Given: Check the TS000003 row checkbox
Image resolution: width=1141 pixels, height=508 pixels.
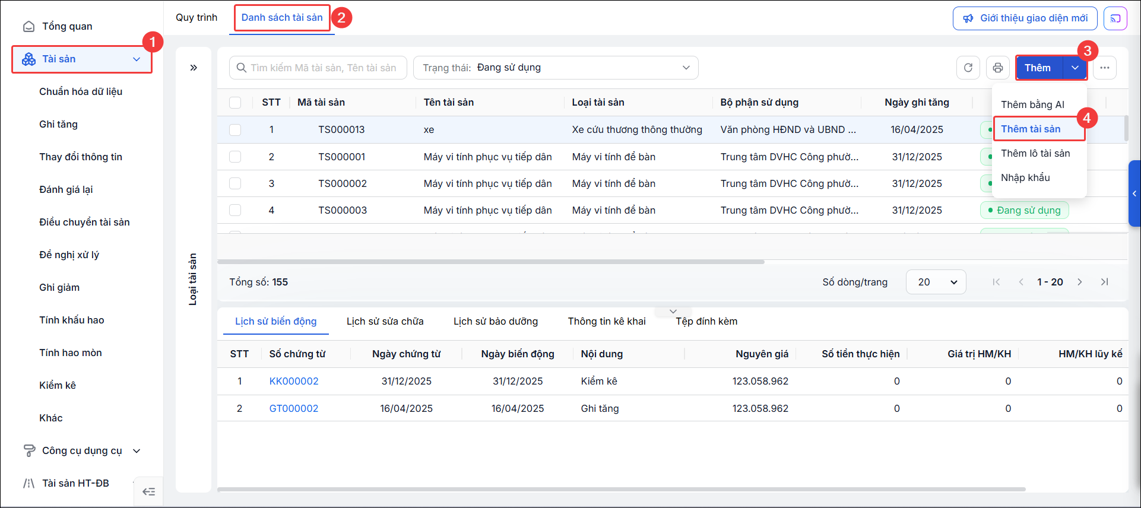Looking at the screenshot, I should tap(235, 210).
